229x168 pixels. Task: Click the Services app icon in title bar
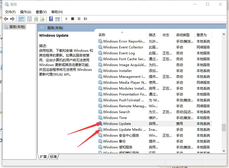(x=7, y=4)
